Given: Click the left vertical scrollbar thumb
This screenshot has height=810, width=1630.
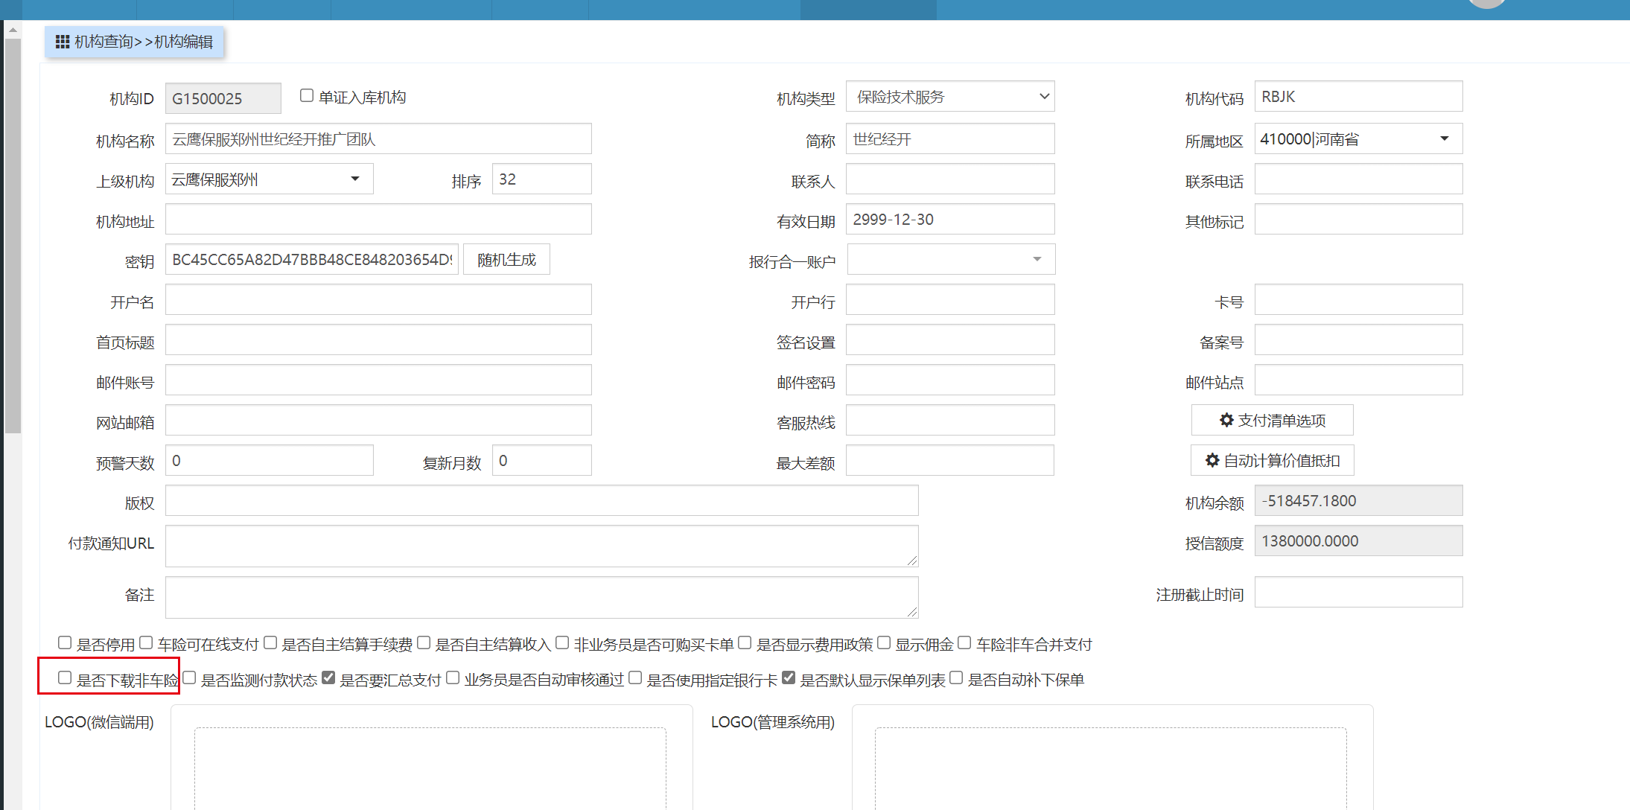Looking at the screenshot, I should click(13, 235).
